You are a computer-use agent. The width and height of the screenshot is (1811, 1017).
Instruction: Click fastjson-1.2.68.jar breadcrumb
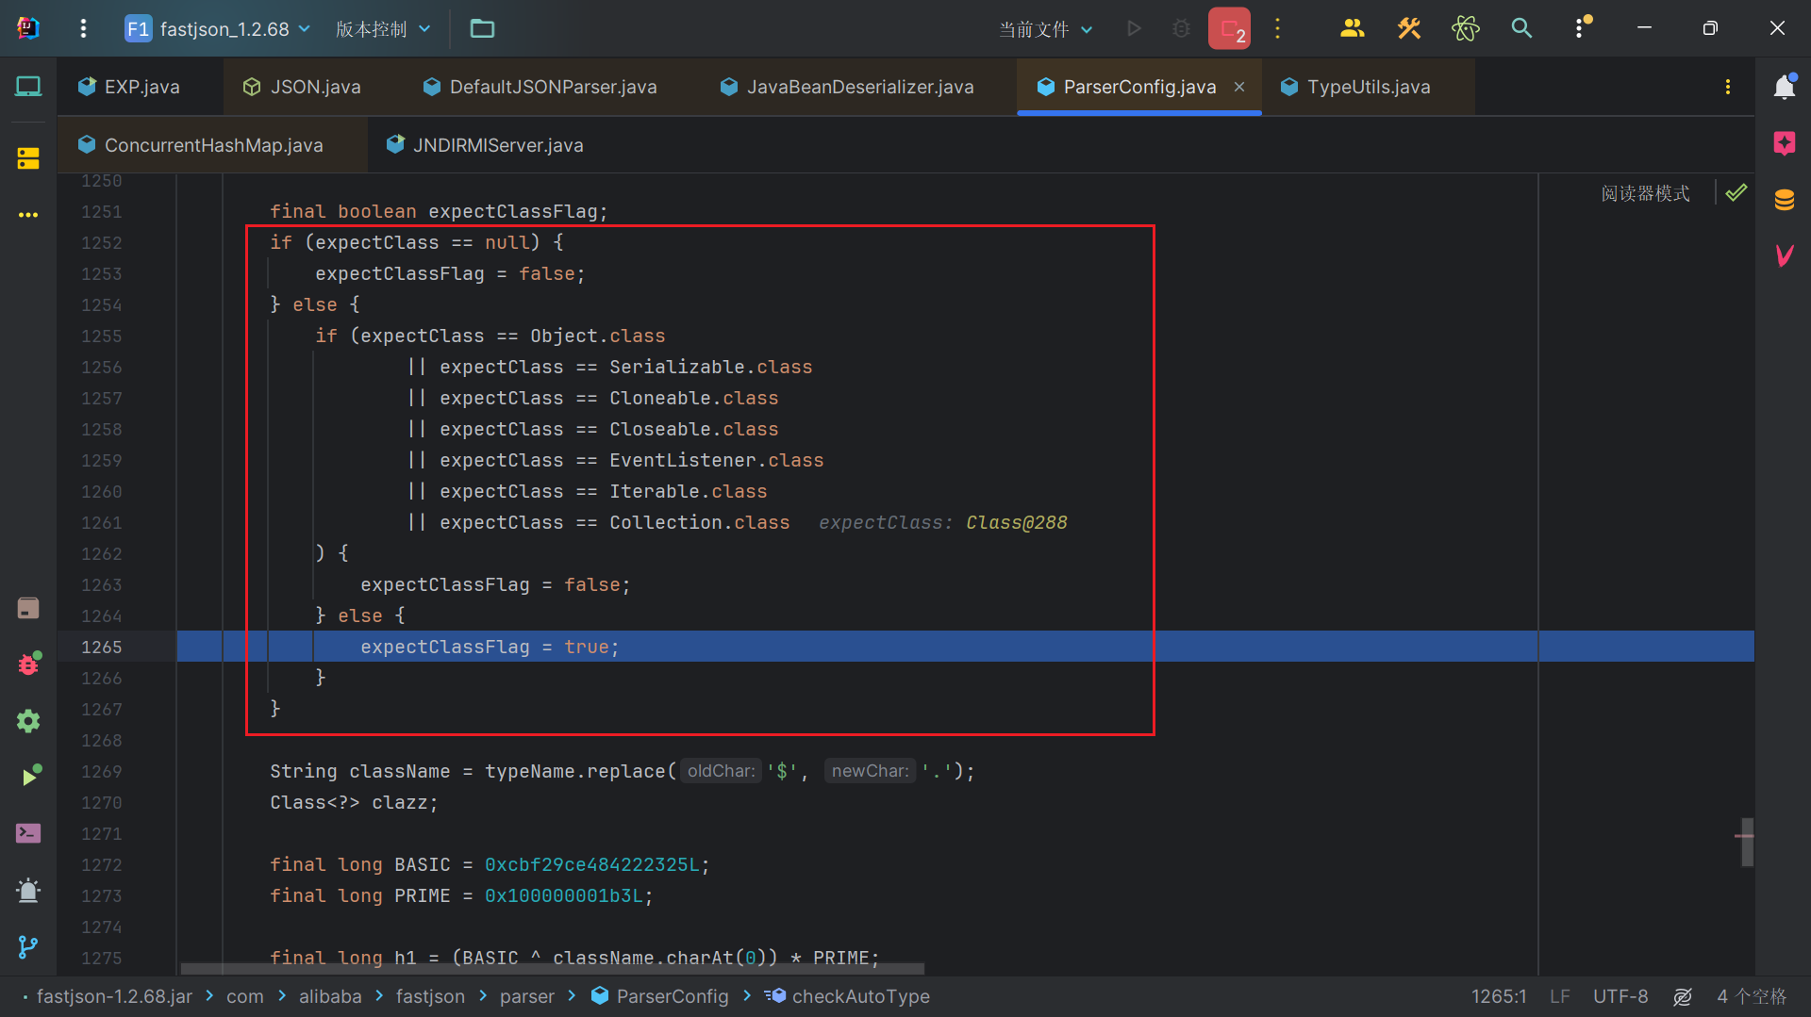pyautogui.click(x=114, y=996)
